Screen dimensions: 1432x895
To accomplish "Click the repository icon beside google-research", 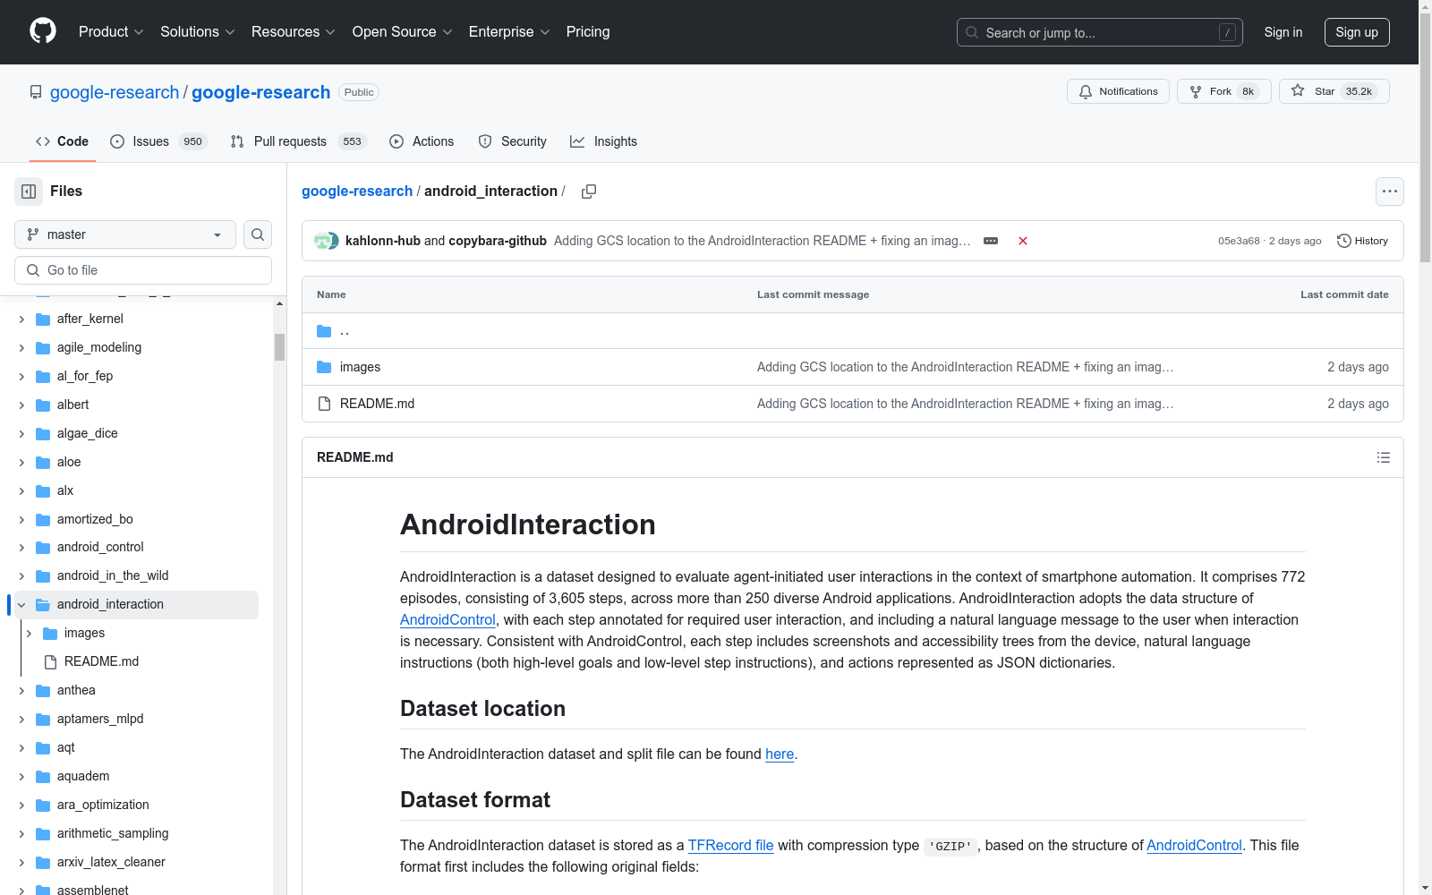I will [x=36, y=92].
